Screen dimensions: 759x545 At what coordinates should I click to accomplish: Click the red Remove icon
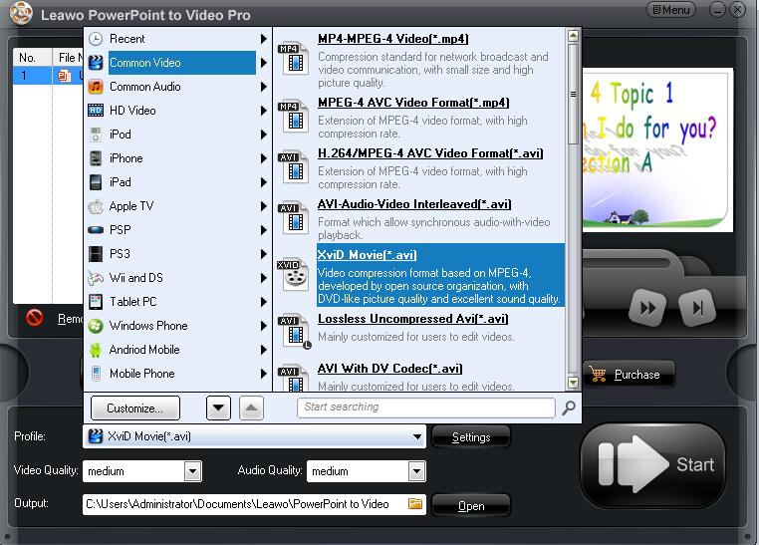coord(35,319)
